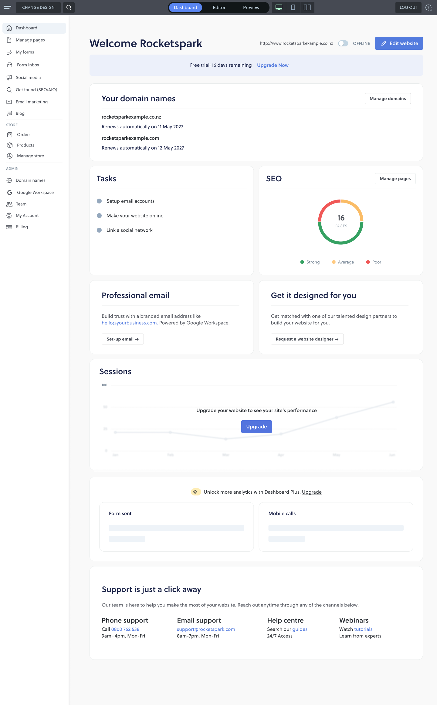
Task: Click the SEO 16 pages donut chart
Action: 341,222
